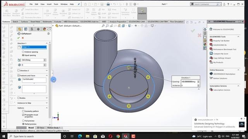Open the DisplayManager color ball tab
Image resolution: width=248 pixels, height=139 pixels.
pos(44,29)
